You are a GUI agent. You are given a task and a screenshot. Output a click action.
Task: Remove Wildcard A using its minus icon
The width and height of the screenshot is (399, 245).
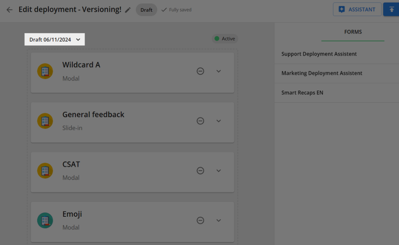pos(200,71)
